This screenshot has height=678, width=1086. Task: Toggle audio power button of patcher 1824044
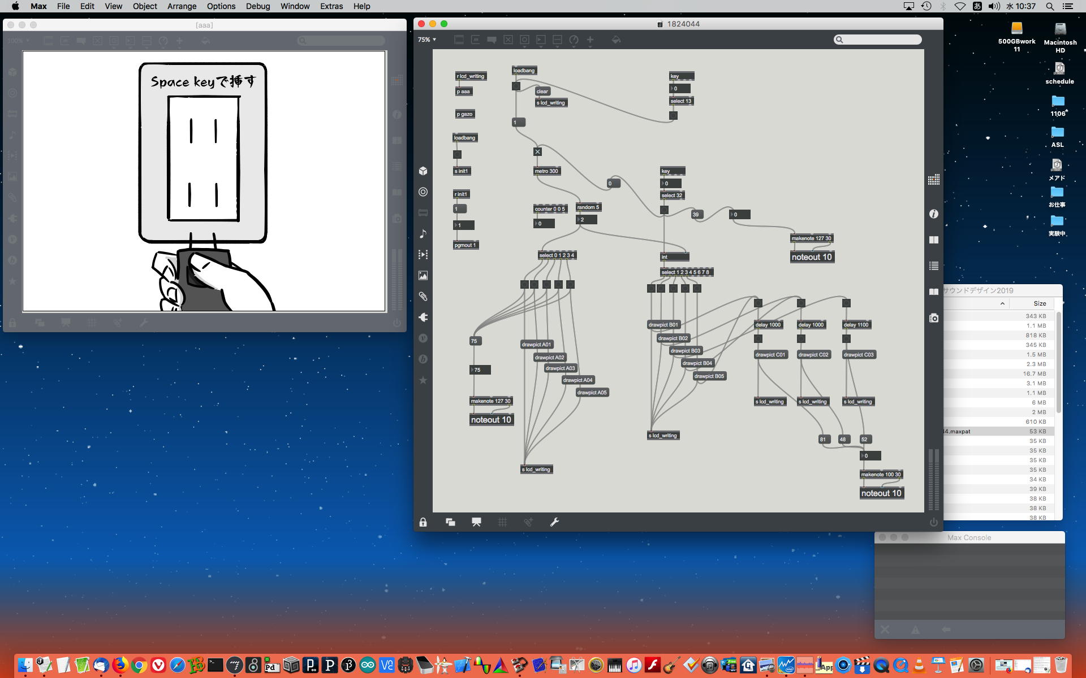point(934,522)
